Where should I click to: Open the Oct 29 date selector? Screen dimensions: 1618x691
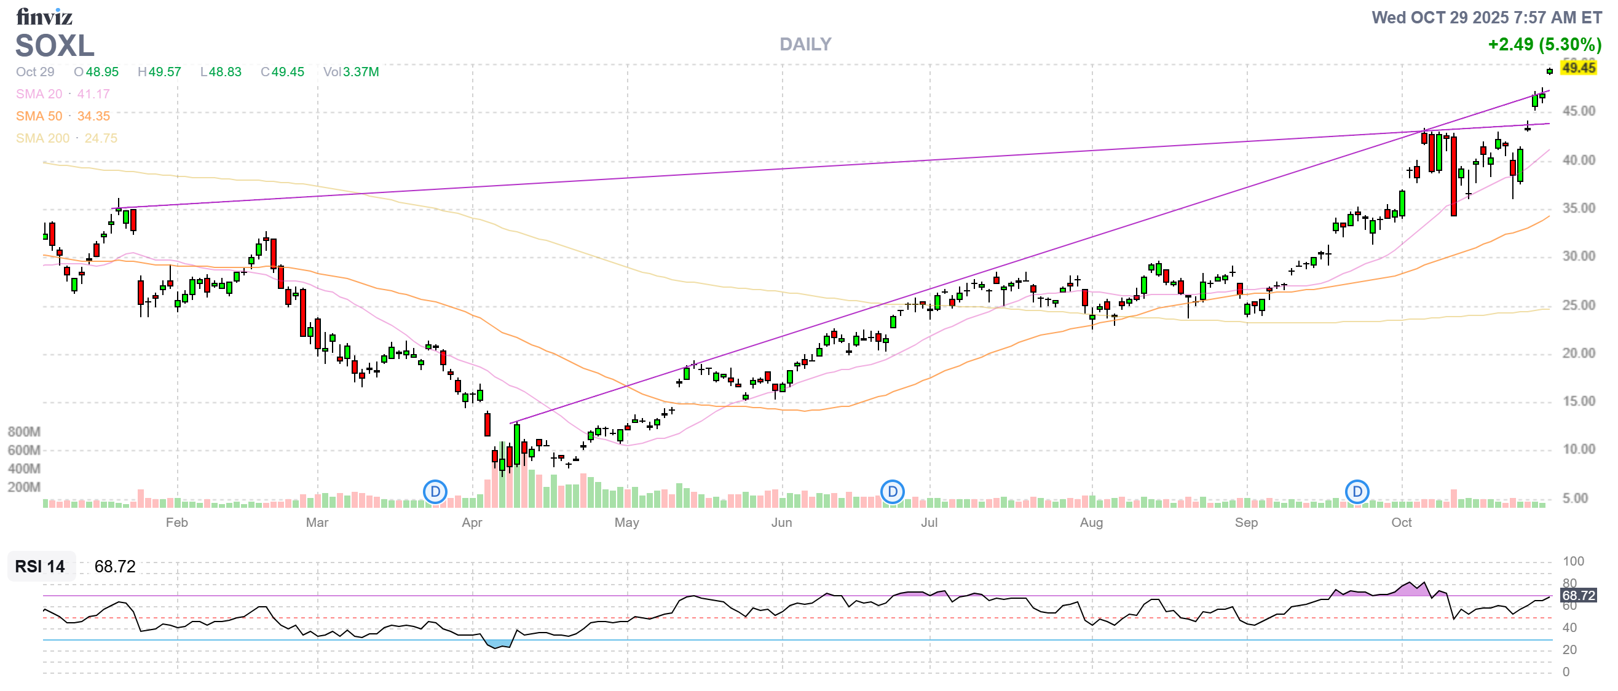coord(34,71)
